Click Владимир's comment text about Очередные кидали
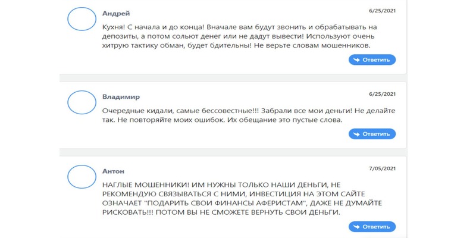Screen dimensions: 476x238 coord(249,115)
